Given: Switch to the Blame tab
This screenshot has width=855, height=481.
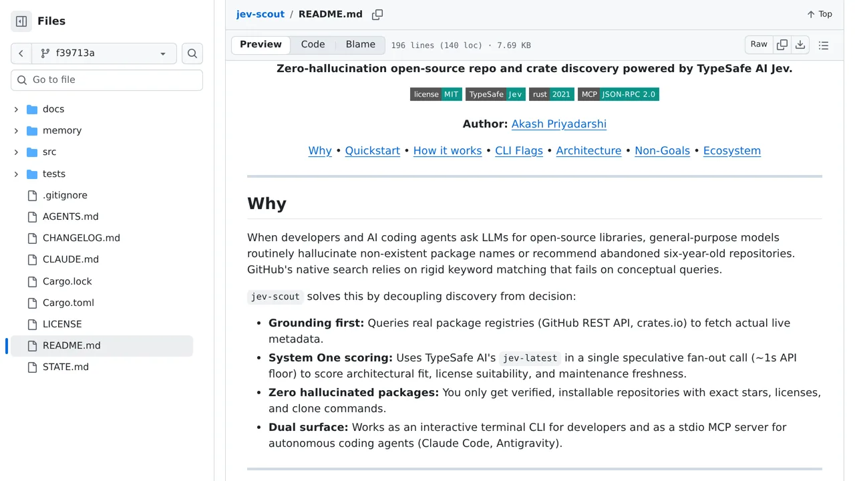Looking at the screenshot, I should coord(361,45).
